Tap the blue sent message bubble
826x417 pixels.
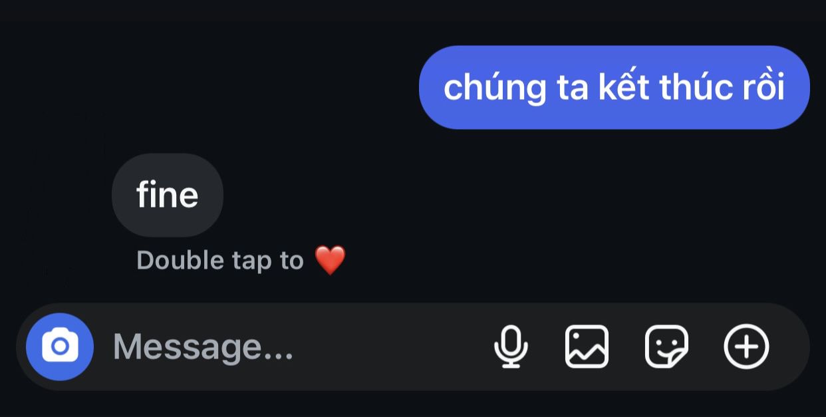point(614,87)
